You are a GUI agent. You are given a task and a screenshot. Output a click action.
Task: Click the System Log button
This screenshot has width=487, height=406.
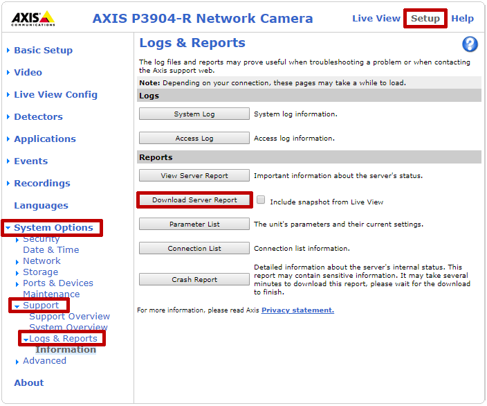194,114
